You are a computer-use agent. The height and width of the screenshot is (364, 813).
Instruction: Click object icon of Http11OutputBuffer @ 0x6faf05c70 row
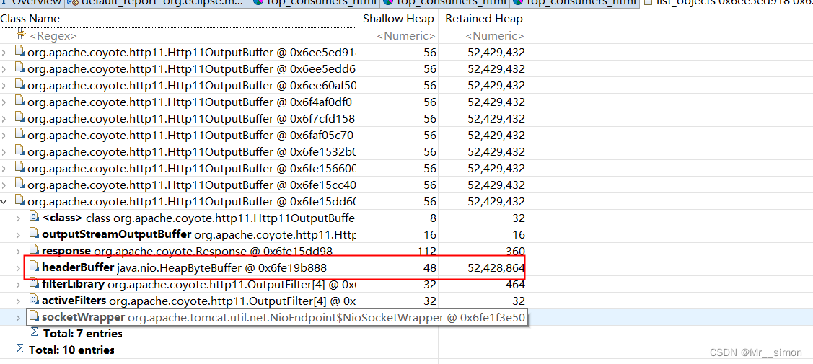tap(19, 135)
